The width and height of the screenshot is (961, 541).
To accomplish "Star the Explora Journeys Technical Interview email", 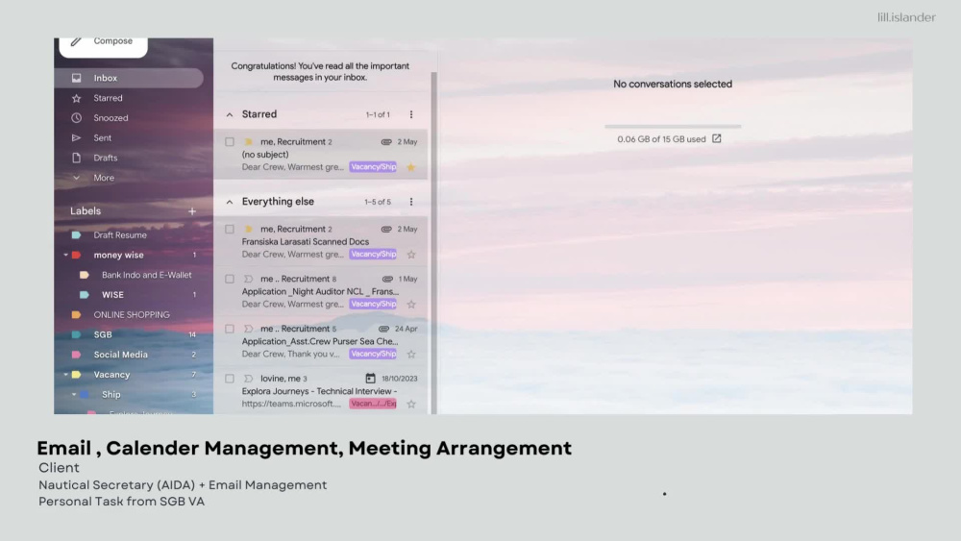I will (x=411, y=404).
